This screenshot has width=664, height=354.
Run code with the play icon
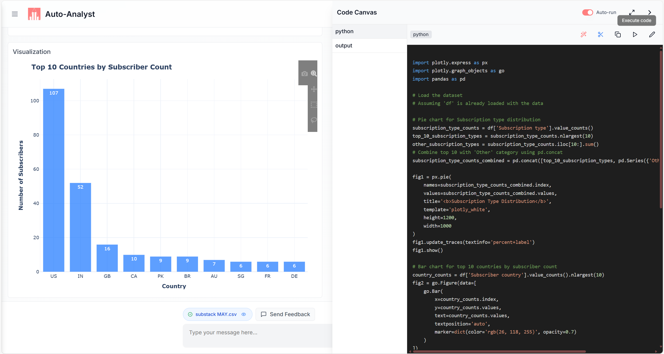(x=635, y=34)
